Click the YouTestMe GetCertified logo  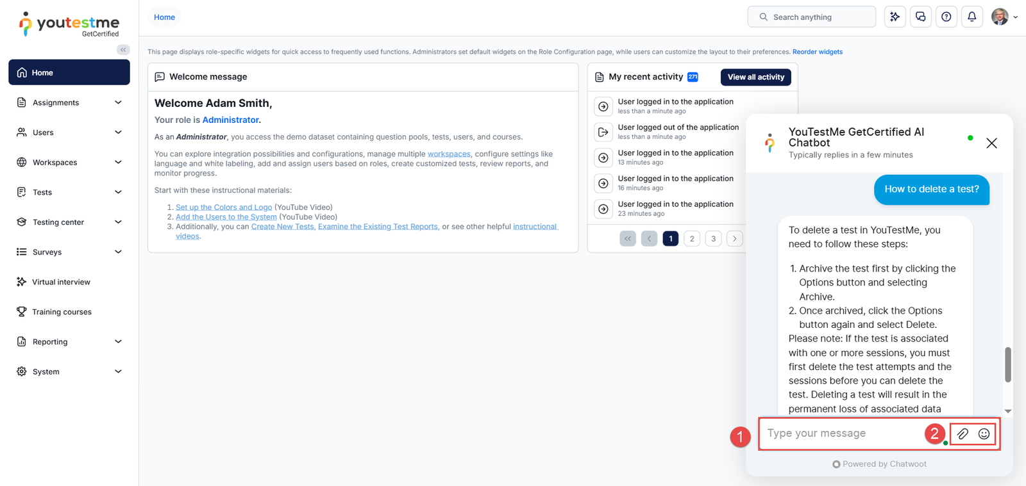tap(69, 24)
